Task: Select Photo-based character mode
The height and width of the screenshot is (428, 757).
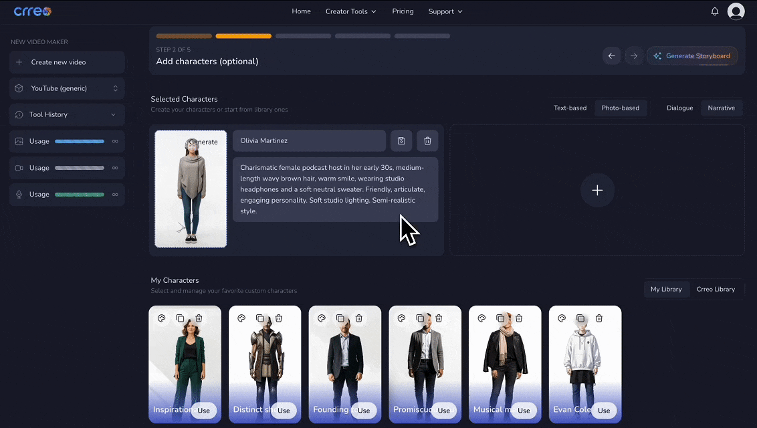Action: point(620,108)
